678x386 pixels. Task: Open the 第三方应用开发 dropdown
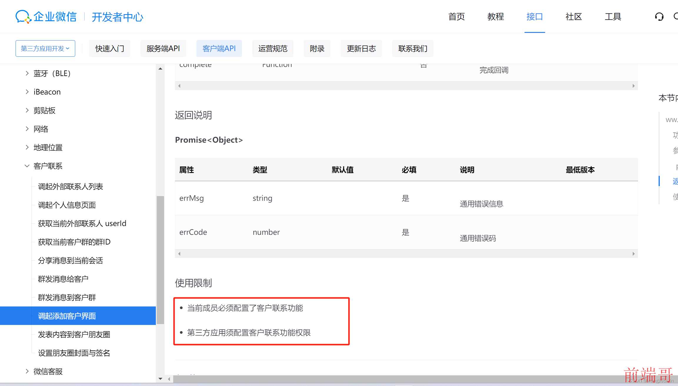(45, 48)
